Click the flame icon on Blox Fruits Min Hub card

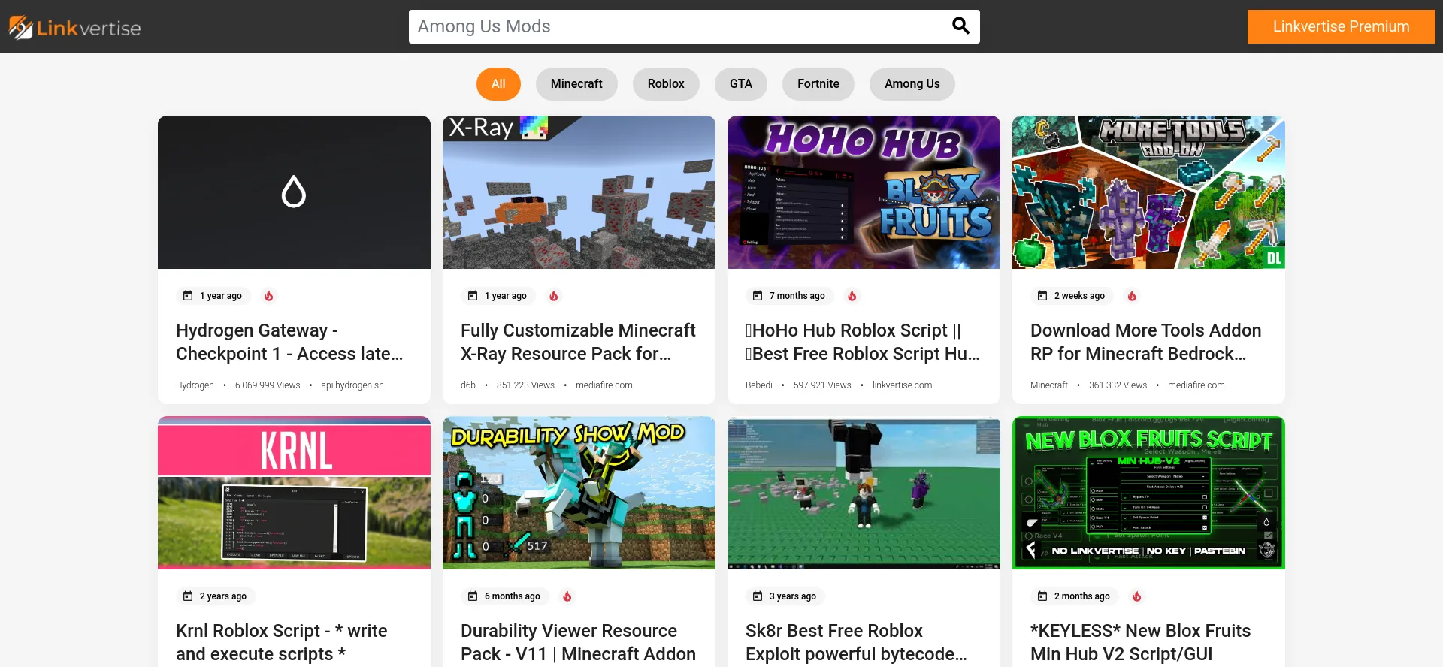click(1137, 596)
